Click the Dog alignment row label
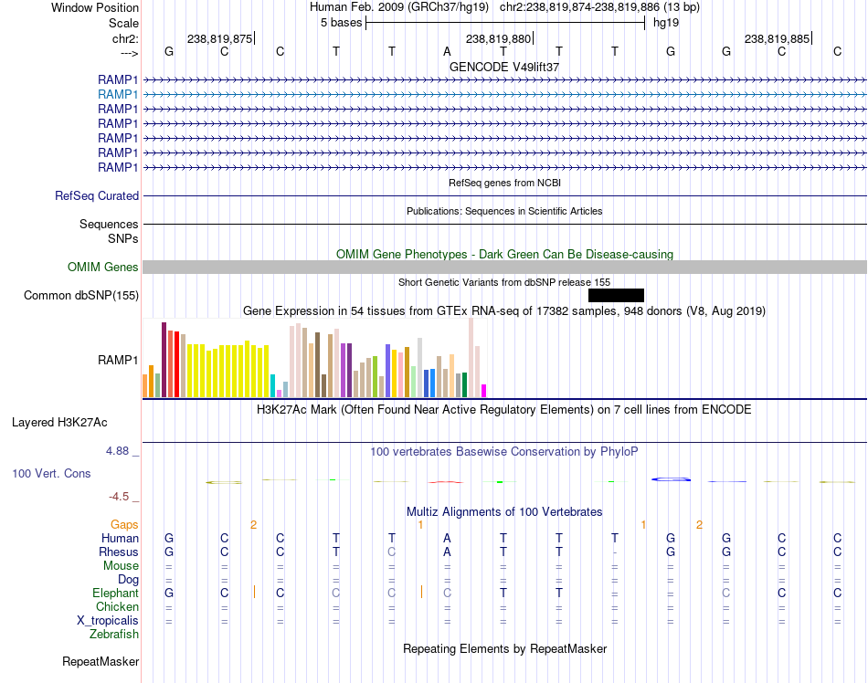868x683 pixels. (x=128, y=579)
